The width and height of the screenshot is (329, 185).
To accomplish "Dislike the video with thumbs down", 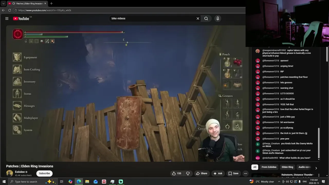I will click(188, 173).
